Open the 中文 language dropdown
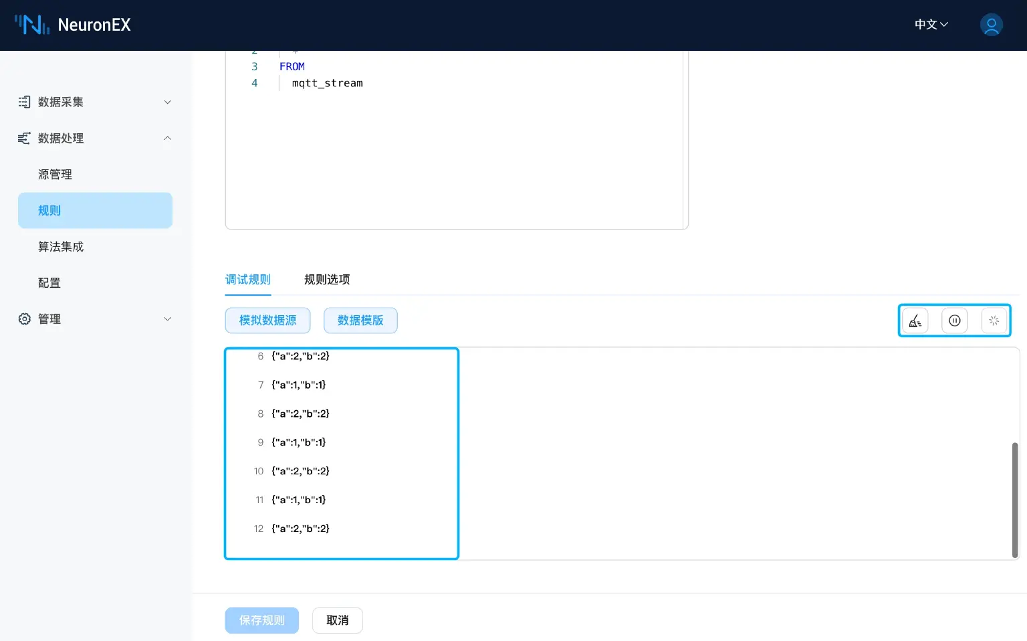Viewport: 1027px width, 641px height. [931, 25]
